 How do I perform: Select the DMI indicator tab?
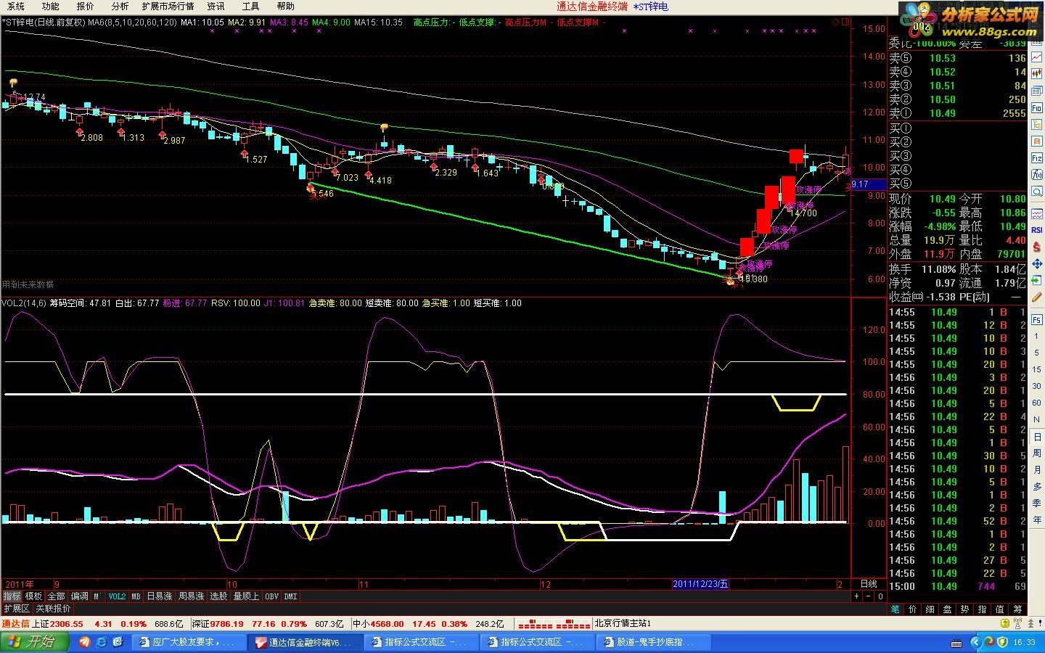click(x=290, y=596)
